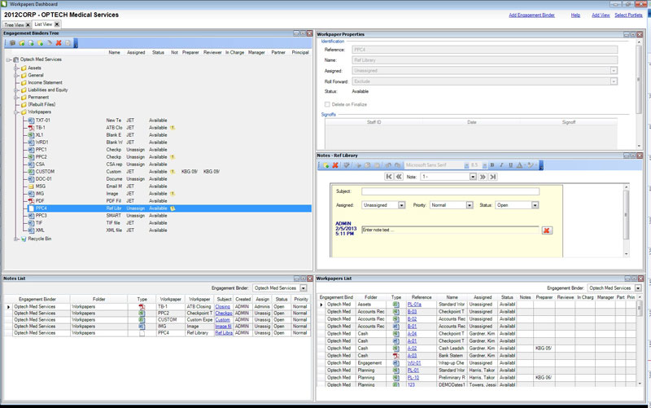Screen dimensions: 651x408
Task: Switch to the List View tab
Action: [x=44, y=24]
